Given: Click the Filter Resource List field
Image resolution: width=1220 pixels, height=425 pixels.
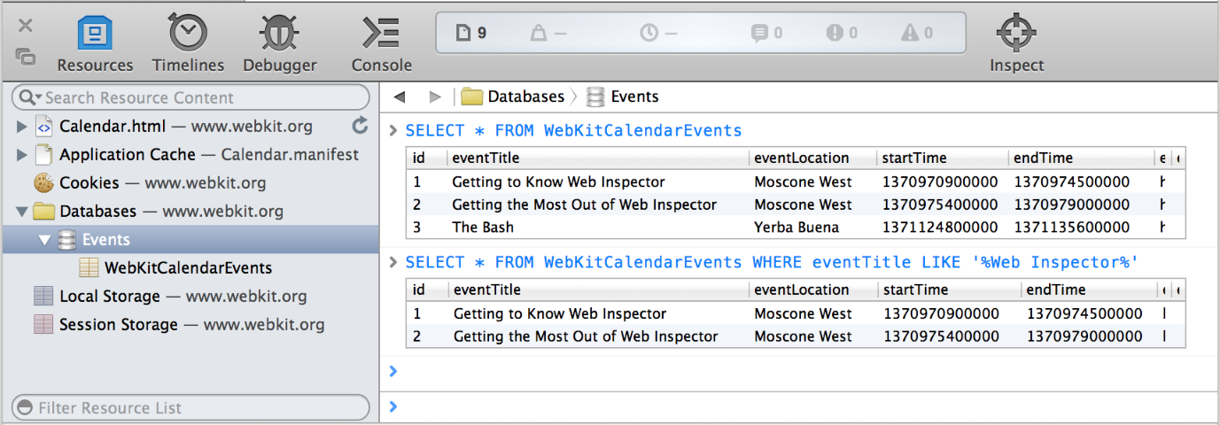Looking at the screenshot, I should 199,408.
